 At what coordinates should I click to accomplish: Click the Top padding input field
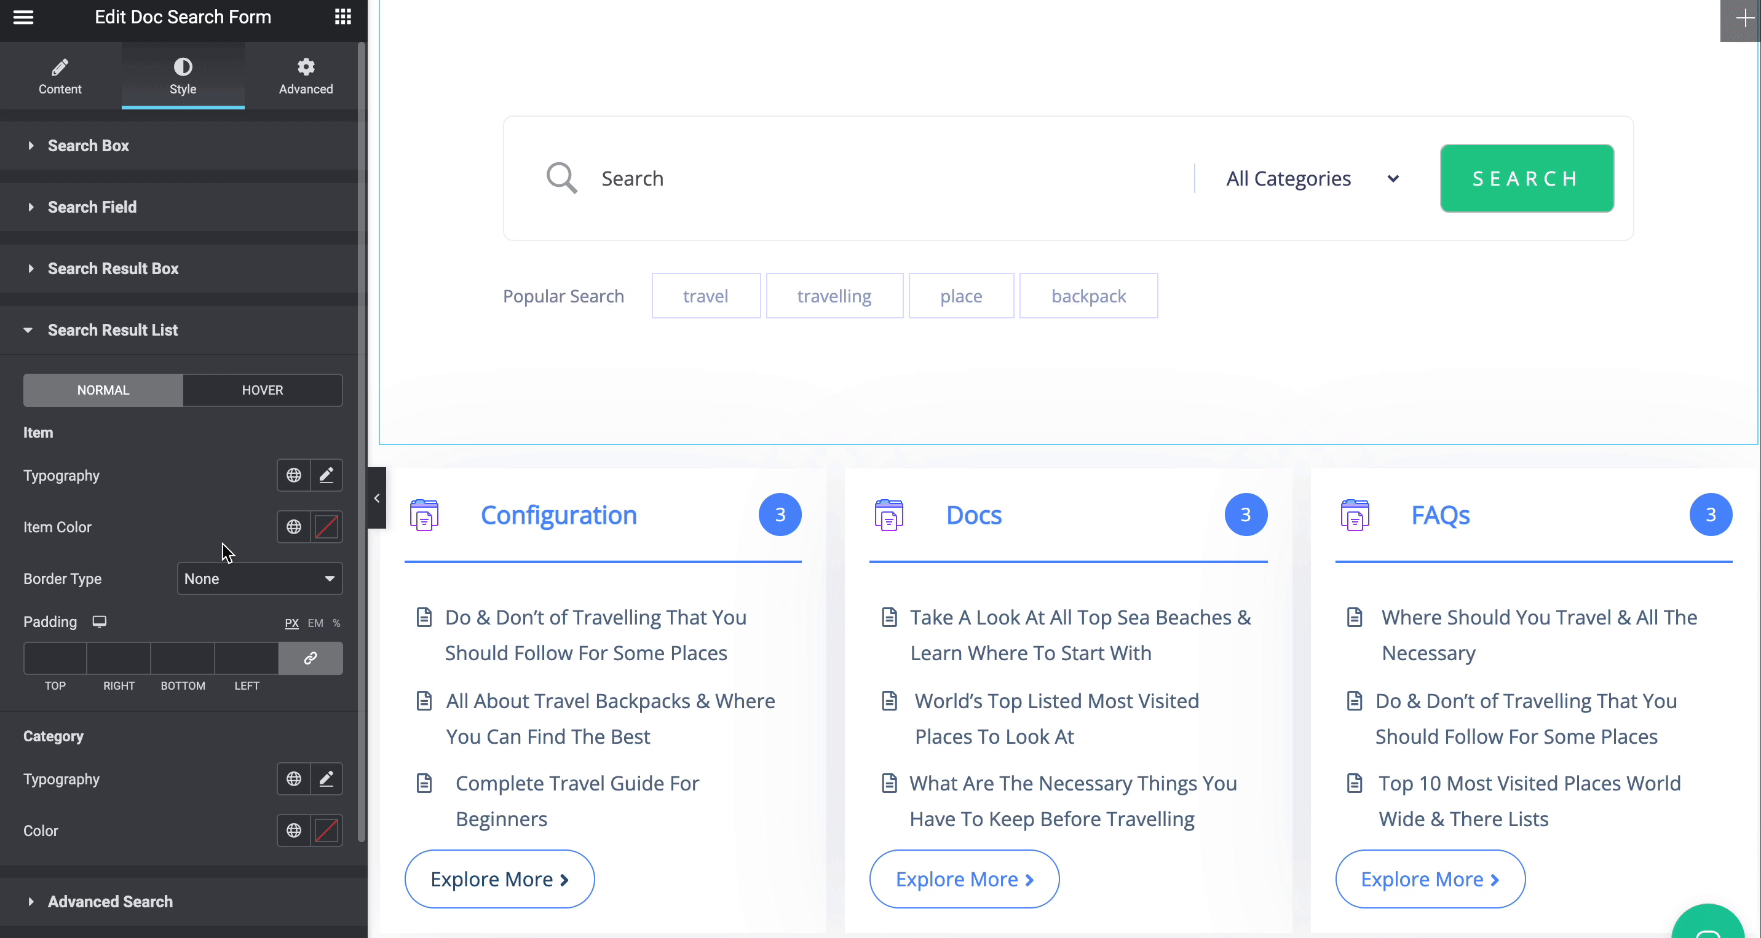(55, 658)
